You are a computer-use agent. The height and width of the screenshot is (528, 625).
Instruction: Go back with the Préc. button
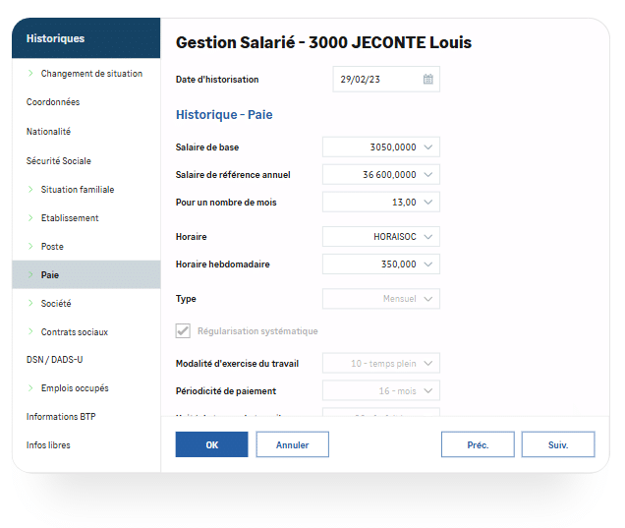coord(478,444)
